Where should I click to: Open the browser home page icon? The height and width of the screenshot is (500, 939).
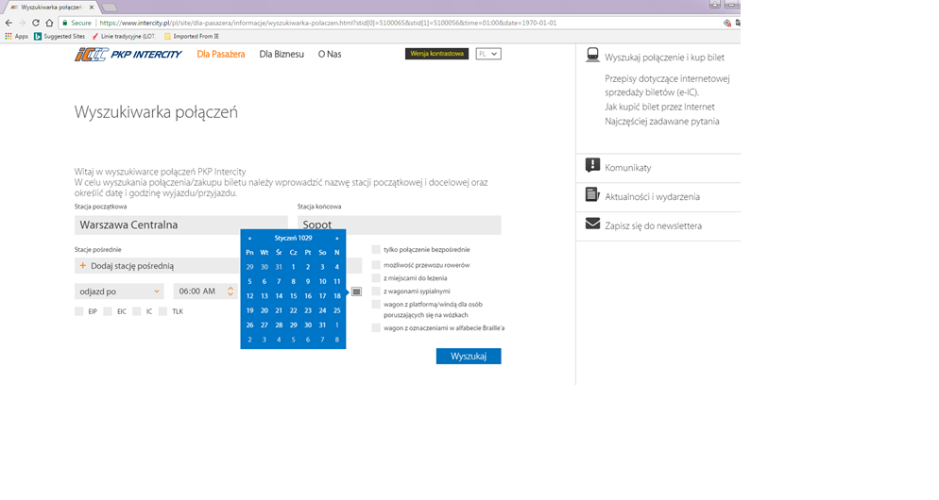49,23
